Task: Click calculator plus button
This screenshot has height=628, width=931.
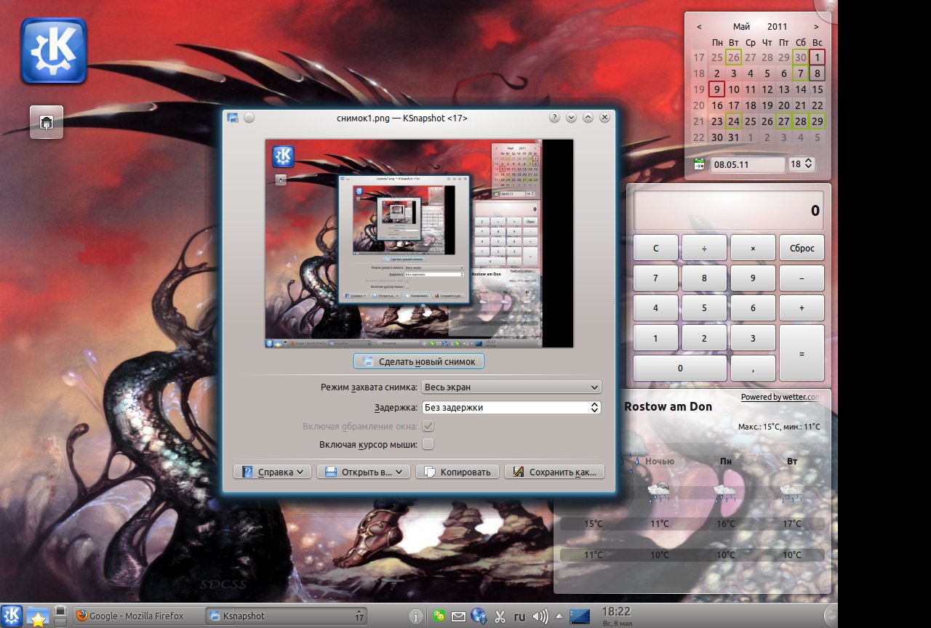Action: [x=802, y=308]
